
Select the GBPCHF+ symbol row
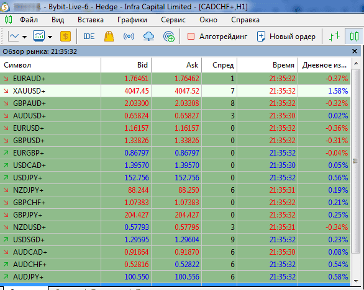click(175, 203)
